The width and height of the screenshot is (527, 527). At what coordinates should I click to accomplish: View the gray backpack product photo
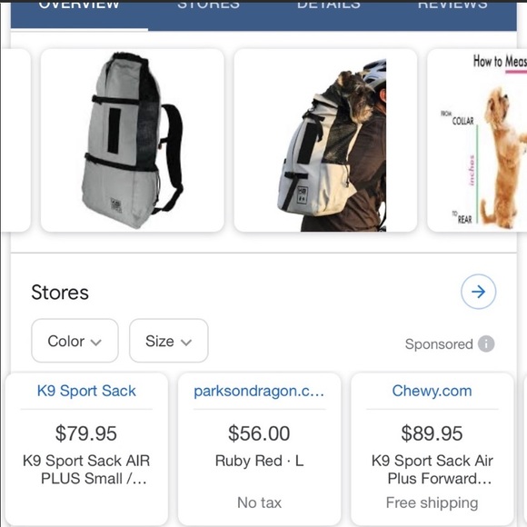click(x=133, y=140)
